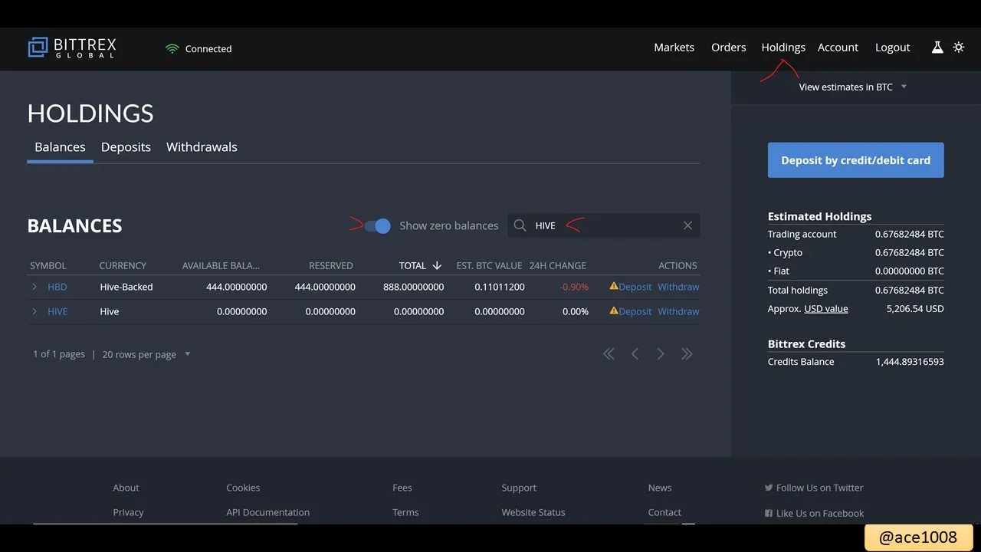This screenshot has width=981, height=552.
Task: Open the Markets menu
Action: pos(674,48)
